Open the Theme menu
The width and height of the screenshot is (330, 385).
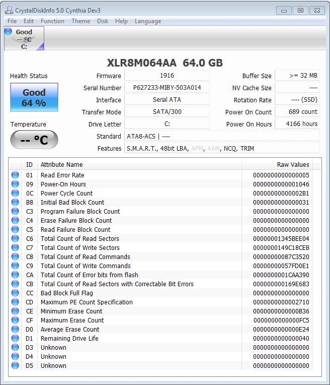click(x=80, y=21)
